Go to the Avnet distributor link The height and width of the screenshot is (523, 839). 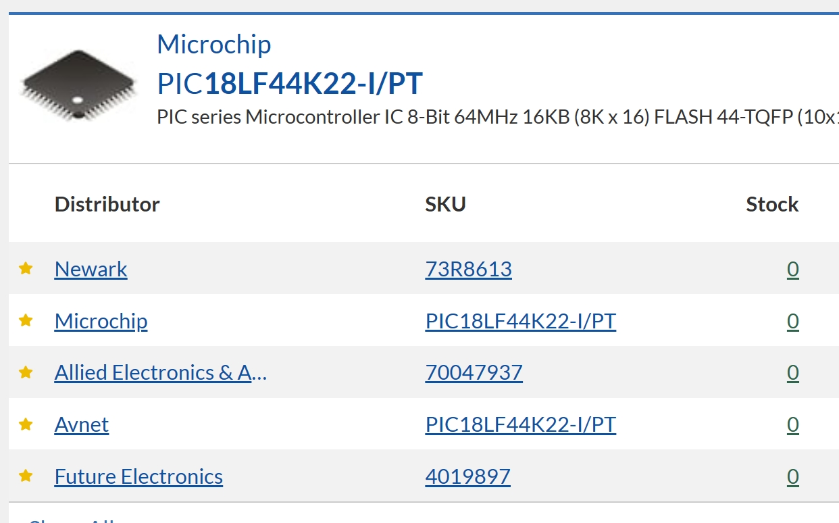[82, 424]
